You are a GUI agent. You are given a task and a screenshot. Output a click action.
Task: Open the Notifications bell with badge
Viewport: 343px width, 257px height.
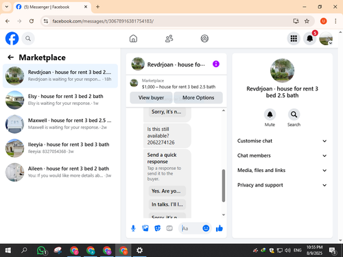pos(310,38)
